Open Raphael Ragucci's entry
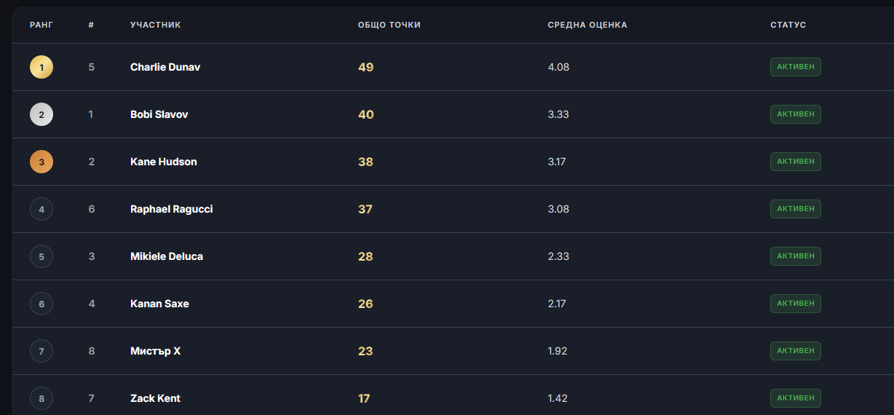 coord(172,209)
